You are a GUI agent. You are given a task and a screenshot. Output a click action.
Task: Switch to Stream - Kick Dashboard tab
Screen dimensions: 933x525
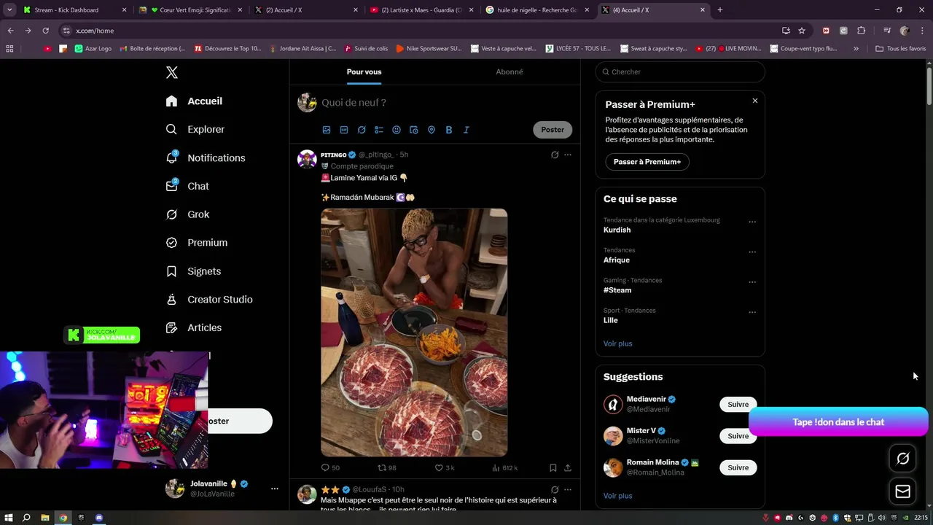pos(74,10)
